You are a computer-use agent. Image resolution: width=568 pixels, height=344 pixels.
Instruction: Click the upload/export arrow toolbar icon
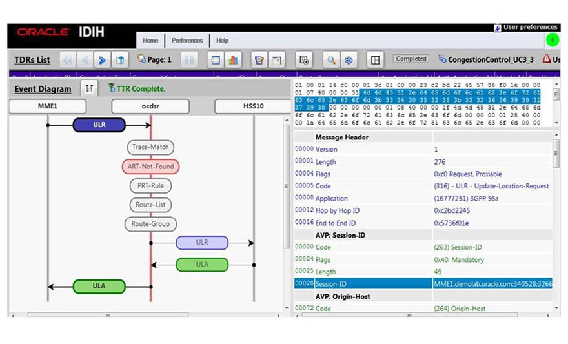tap(120, 60)
